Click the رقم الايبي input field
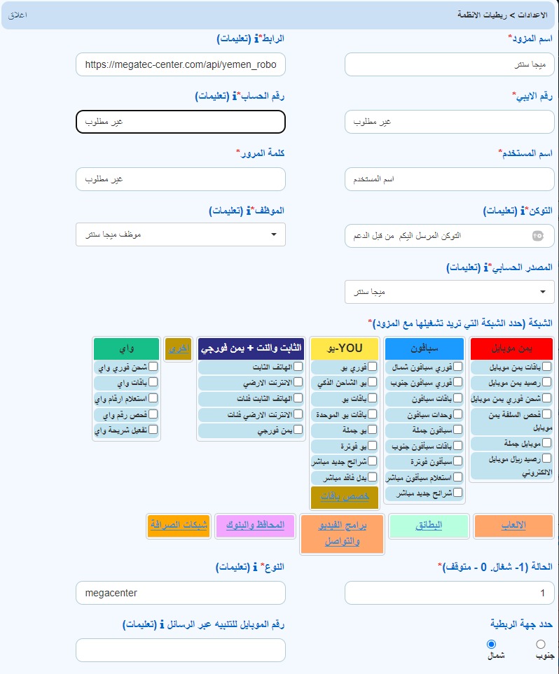Image resolution: width=559 pixels, height=674 pixels. click(x=449, y=122)
